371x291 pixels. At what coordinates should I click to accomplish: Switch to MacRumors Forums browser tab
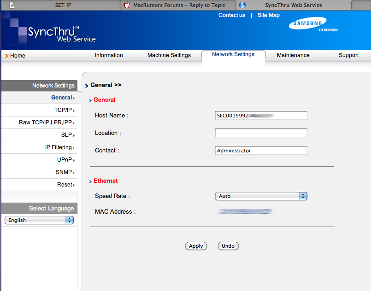click(x=179, y=5)
